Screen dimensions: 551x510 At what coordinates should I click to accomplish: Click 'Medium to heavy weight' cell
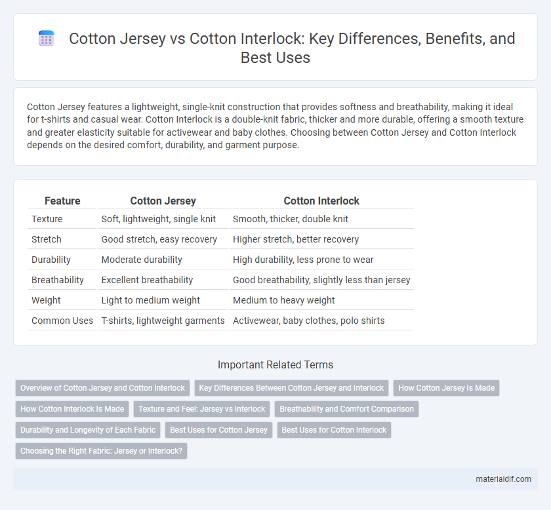click(x=321, y=300)
